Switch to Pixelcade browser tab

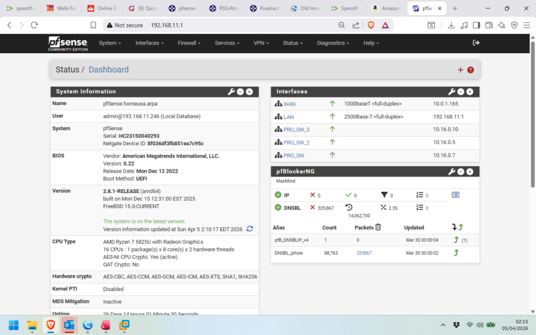click(x=265, y=8)
